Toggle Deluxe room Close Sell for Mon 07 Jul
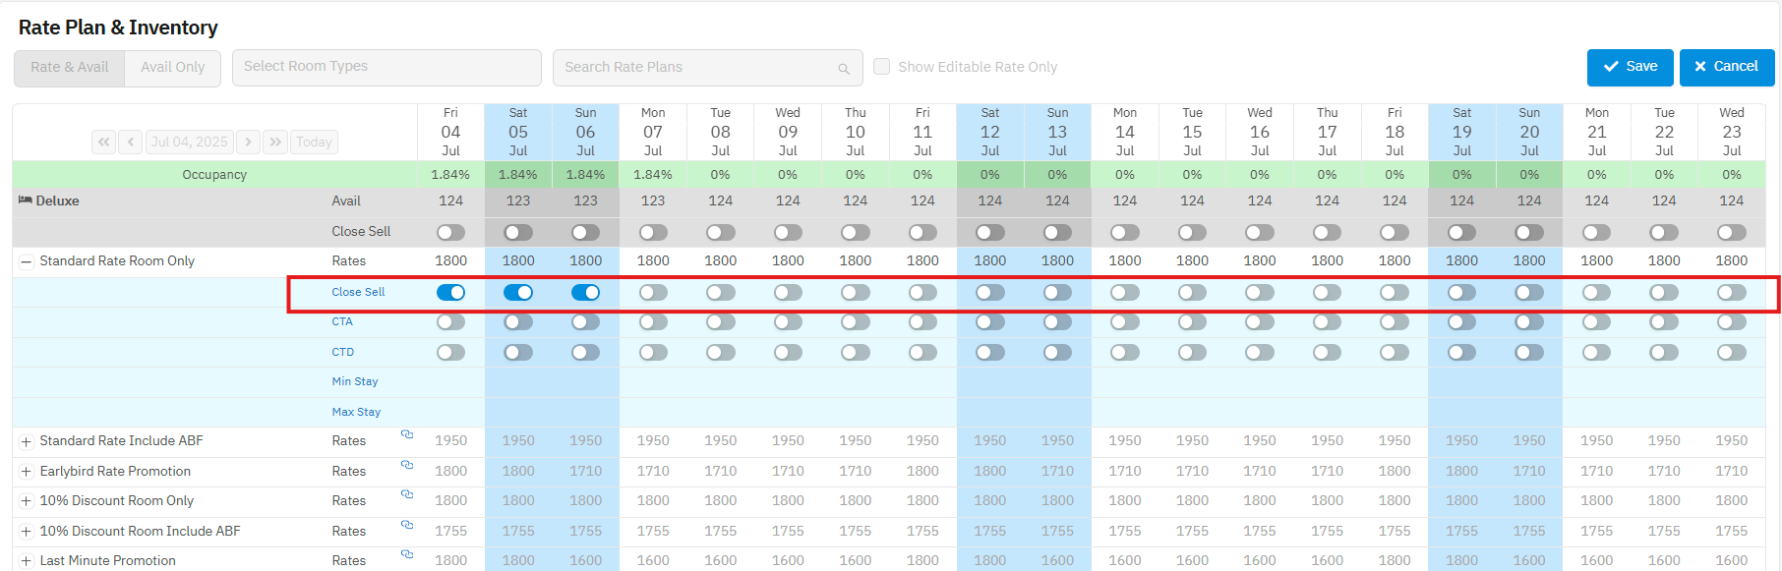 pos(653,233)
